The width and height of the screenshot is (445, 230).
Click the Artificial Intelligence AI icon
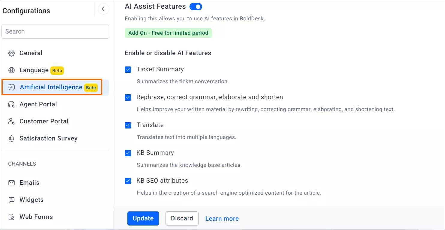pos(12,87)
